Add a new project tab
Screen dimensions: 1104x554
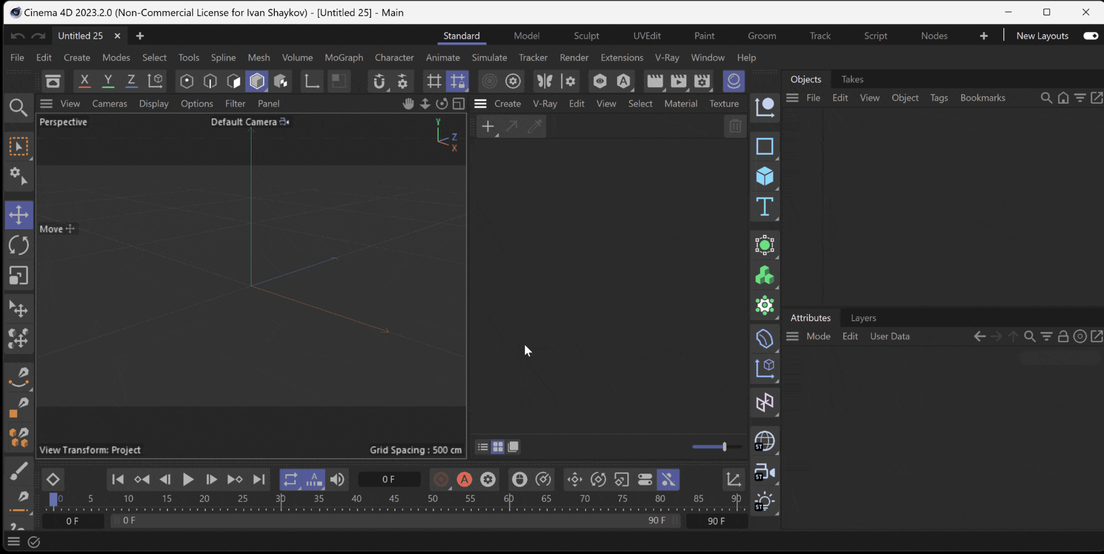(x=140, y=36)
